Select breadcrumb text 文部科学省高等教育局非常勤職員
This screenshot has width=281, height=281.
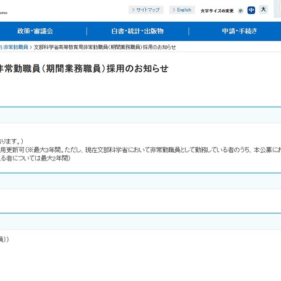point(71,47)
